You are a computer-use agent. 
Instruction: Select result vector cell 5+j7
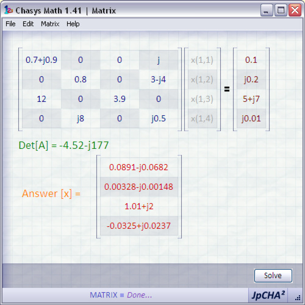pyautogui.click(x=251, y=99)
